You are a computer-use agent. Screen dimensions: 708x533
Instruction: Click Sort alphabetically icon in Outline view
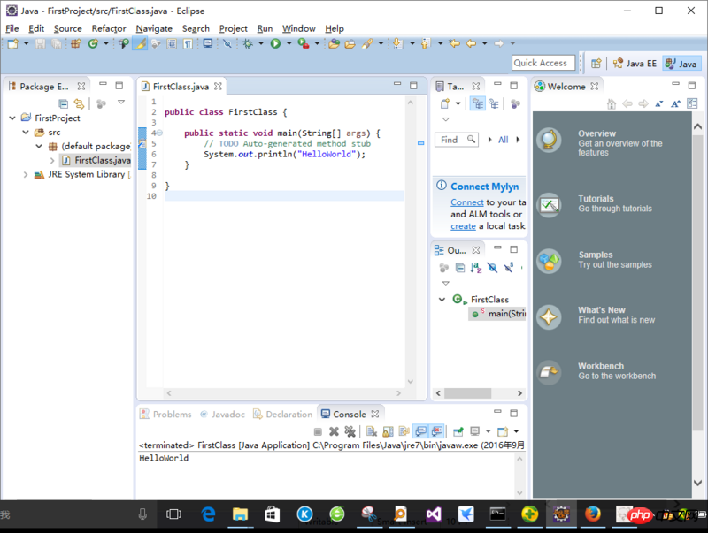[476, 268]
